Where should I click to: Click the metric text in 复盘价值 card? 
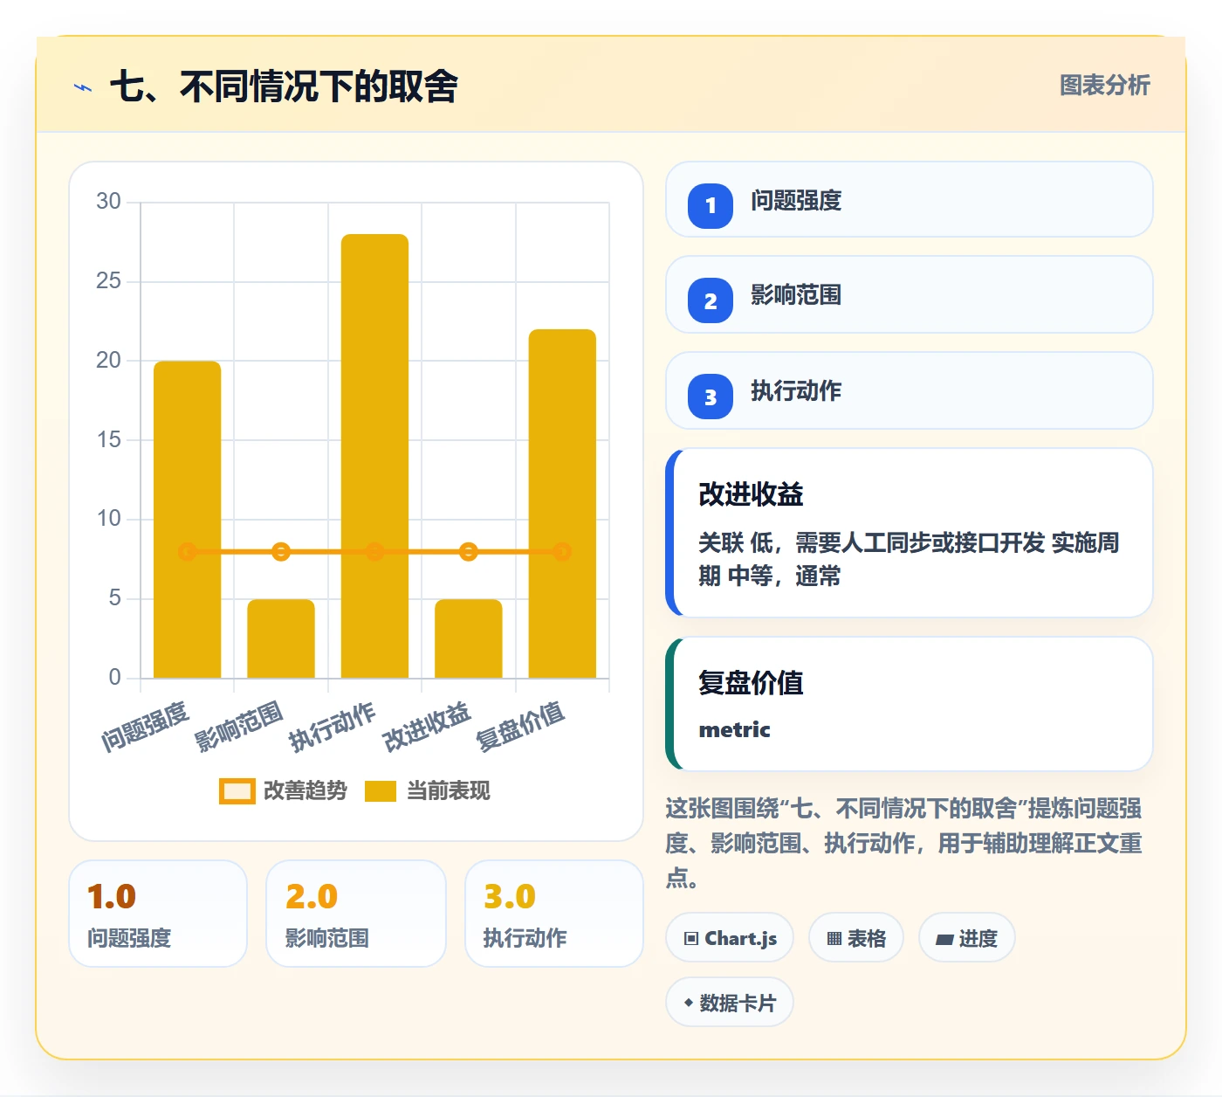(735, 729)
